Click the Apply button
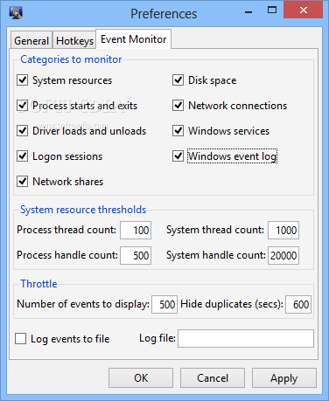This screenshot has height=401, width=329. pos(284,378)
